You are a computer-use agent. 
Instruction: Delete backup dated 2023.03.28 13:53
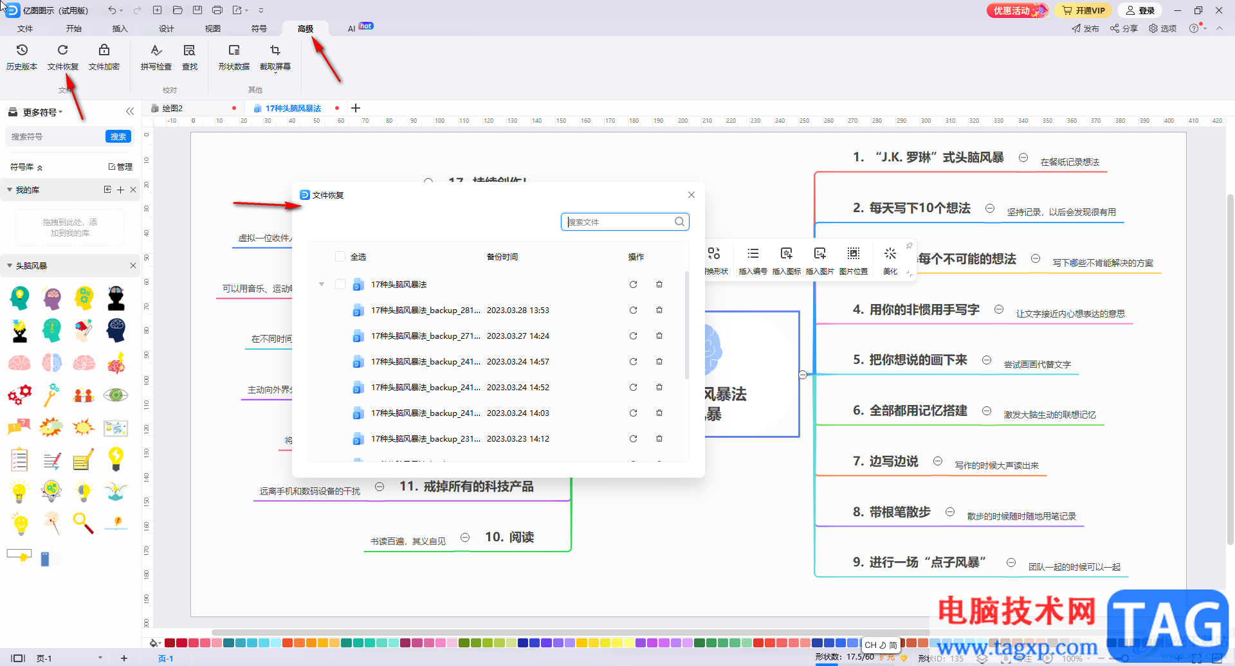[x=659, y=310]
